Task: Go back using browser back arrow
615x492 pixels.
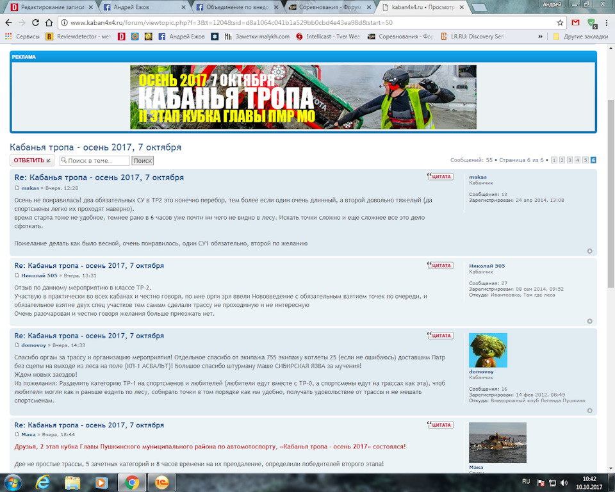Action: (8, 23)
